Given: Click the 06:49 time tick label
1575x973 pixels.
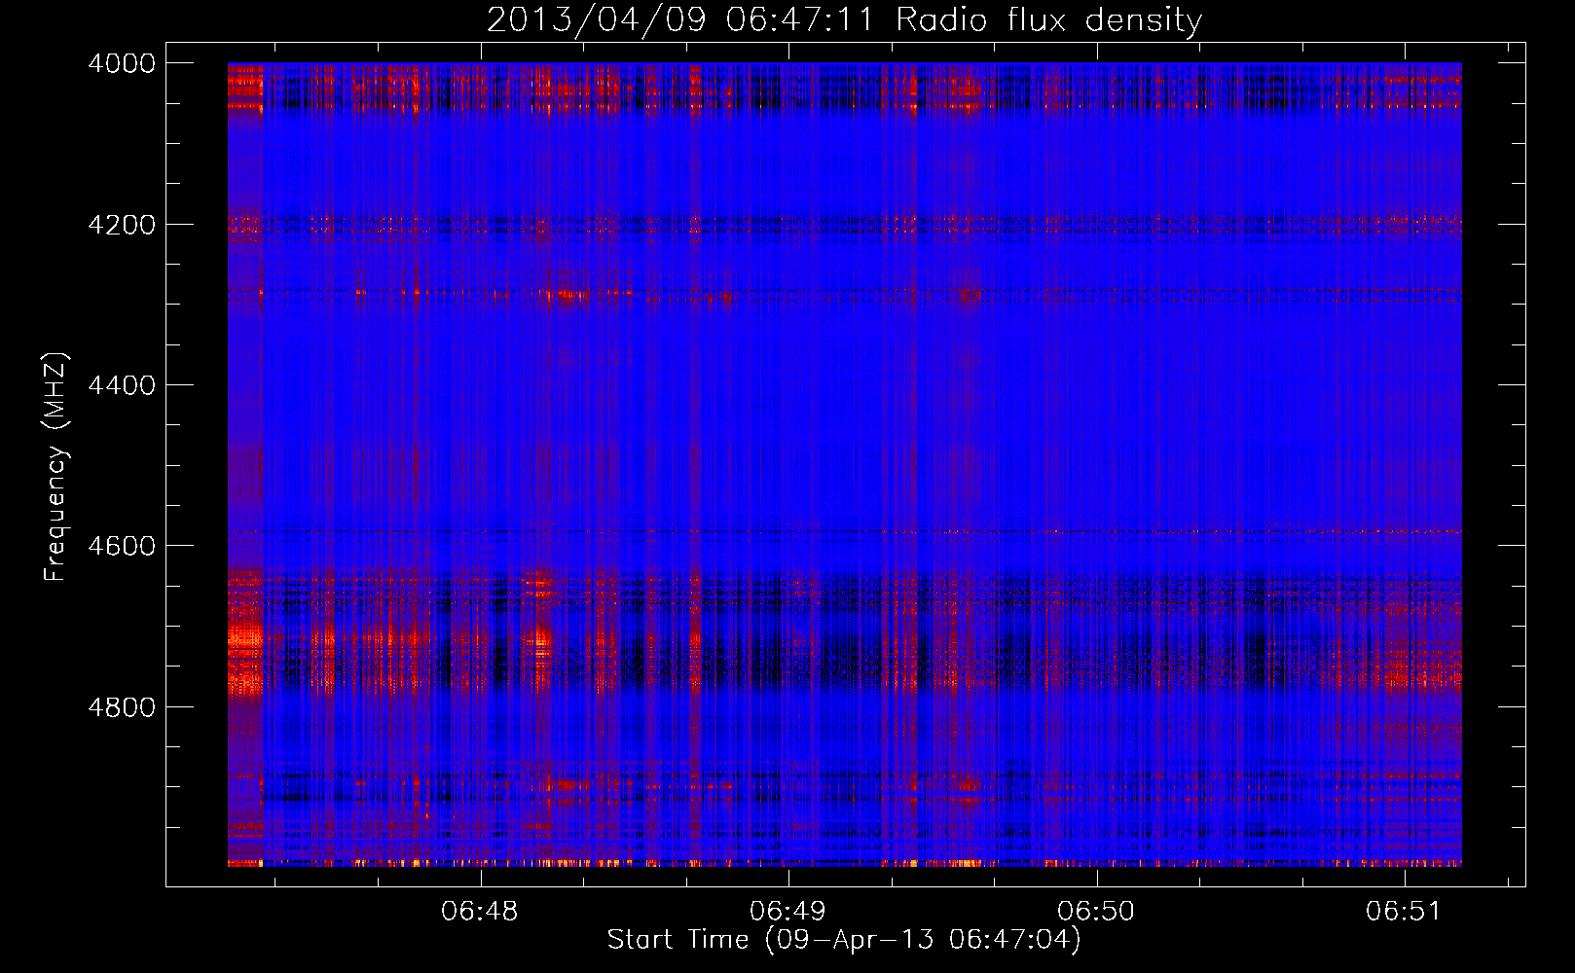Looking at the screenshot, I should click(x=787, y=911).
